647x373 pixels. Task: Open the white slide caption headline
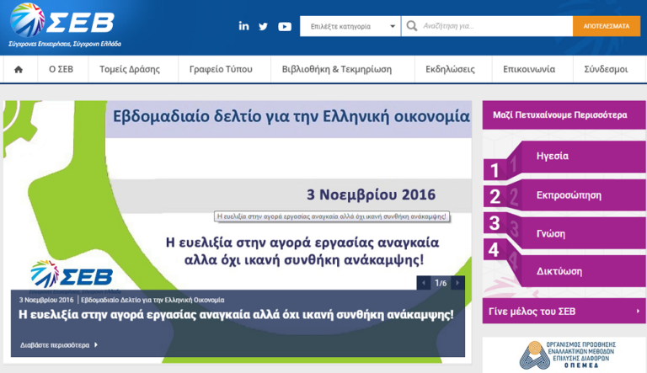click(x=236, y=315)
